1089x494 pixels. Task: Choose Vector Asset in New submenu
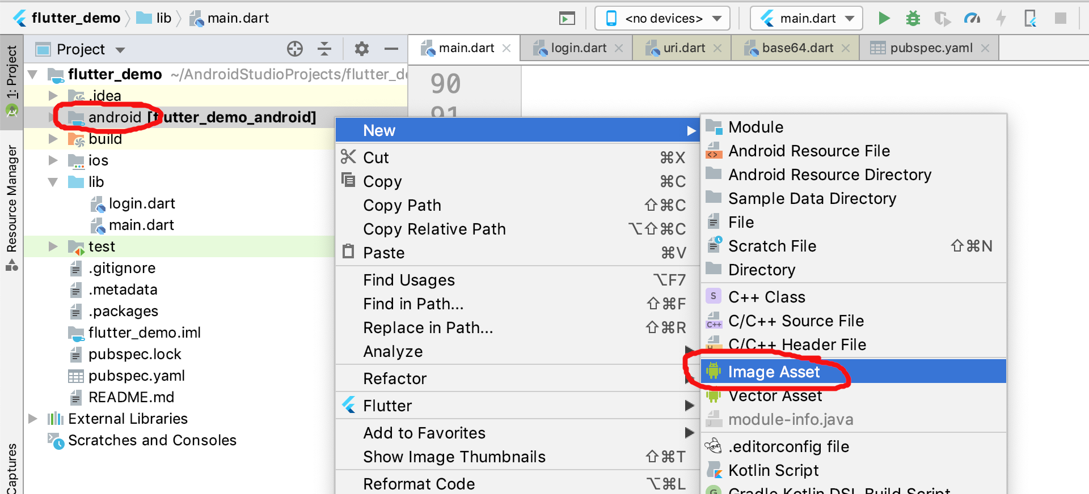pos(854,395)
